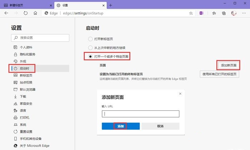Click 使用所有已打开的标签页 button
The height and width of the screenshot is (150, 250).
click(219, 74)
